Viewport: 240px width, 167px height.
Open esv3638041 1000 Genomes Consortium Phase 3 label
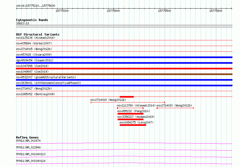point(49,83)
